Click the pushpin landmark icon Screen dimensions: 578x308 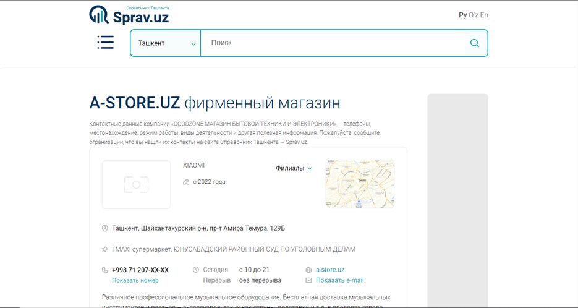tap(104, 249)
